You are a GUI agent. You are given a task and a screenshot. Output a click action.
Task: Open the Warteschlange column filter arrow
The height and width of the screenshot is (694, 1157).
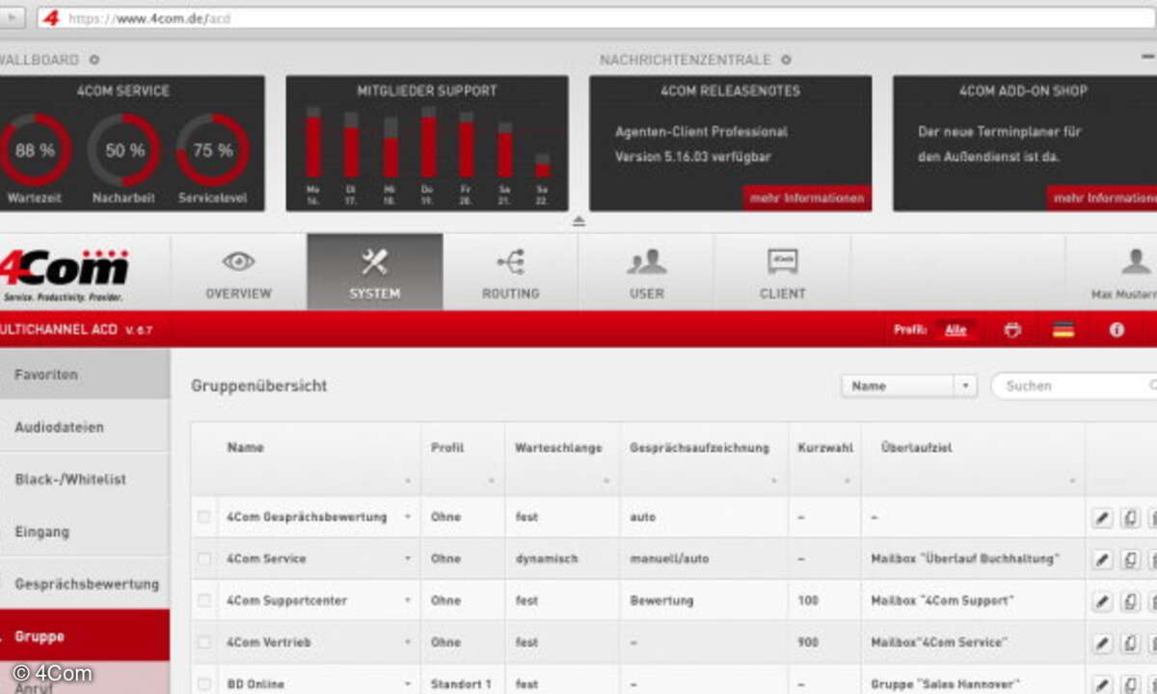607,480
